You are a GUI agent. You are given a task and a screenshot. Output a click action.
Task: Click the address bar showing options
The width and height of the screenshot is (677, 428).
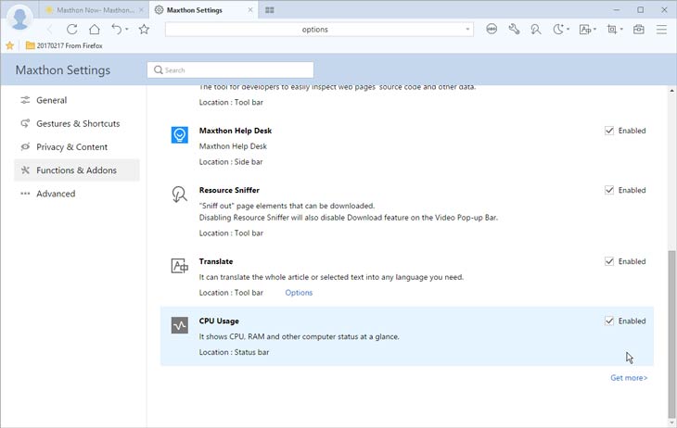(x=319, y=30)
